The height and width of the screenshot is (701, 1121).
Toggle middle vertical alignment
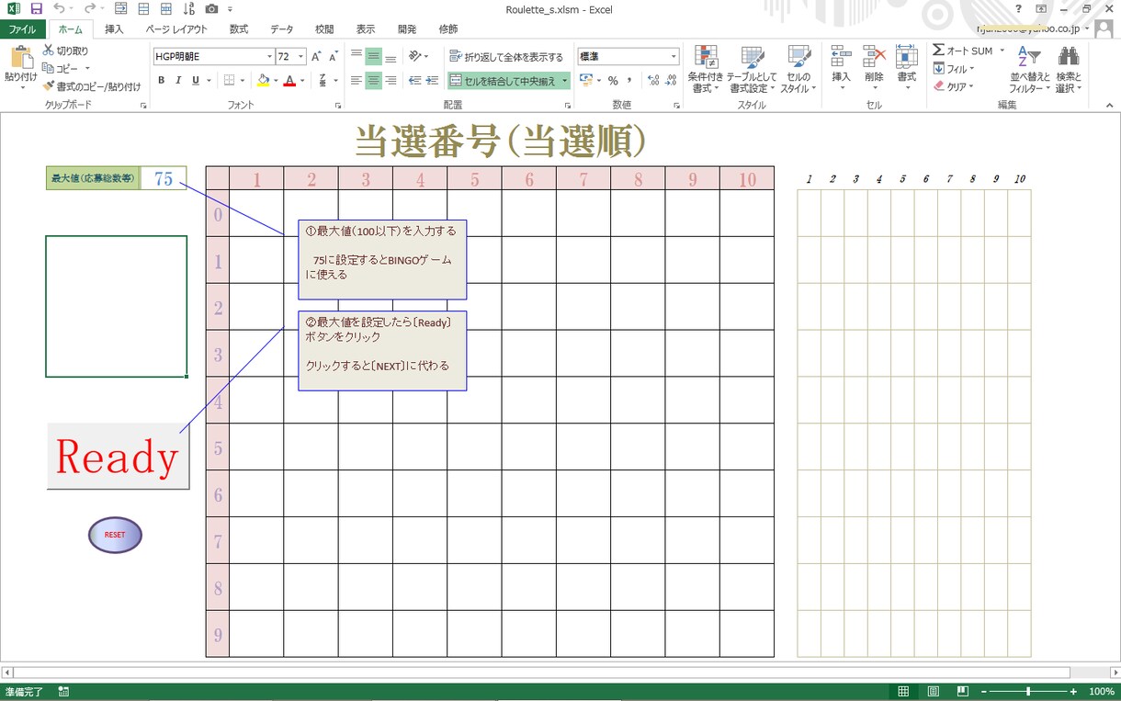click(x=373, y=56)
